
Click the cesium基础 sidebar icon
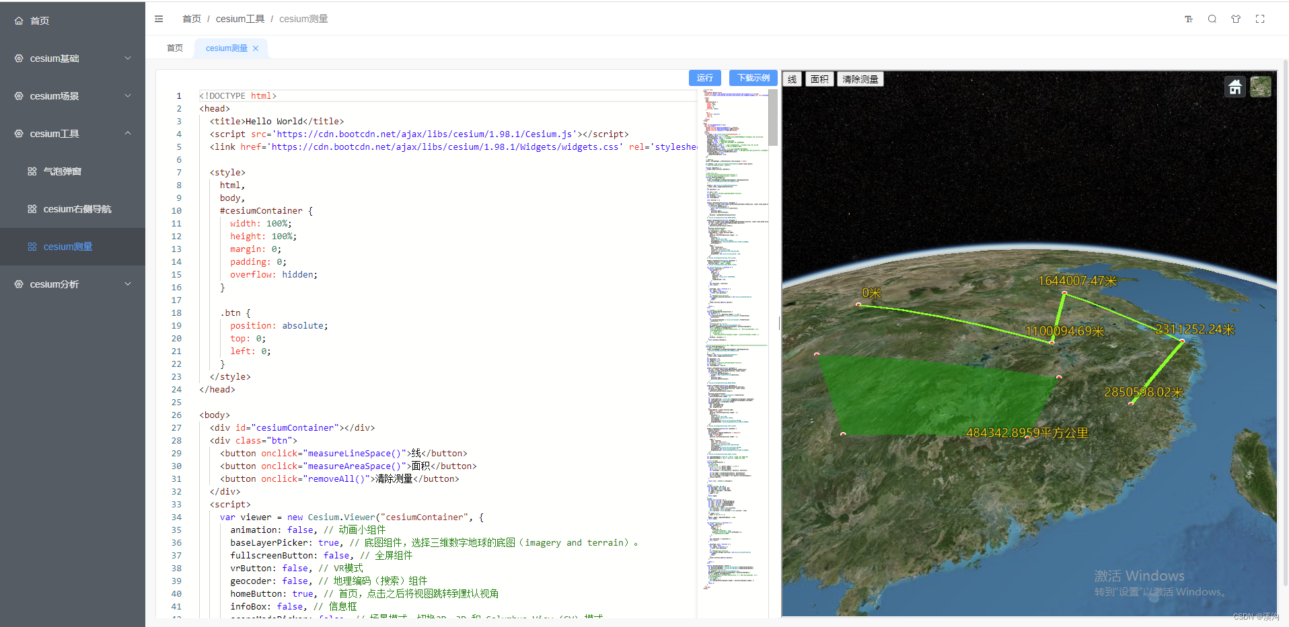19,58
